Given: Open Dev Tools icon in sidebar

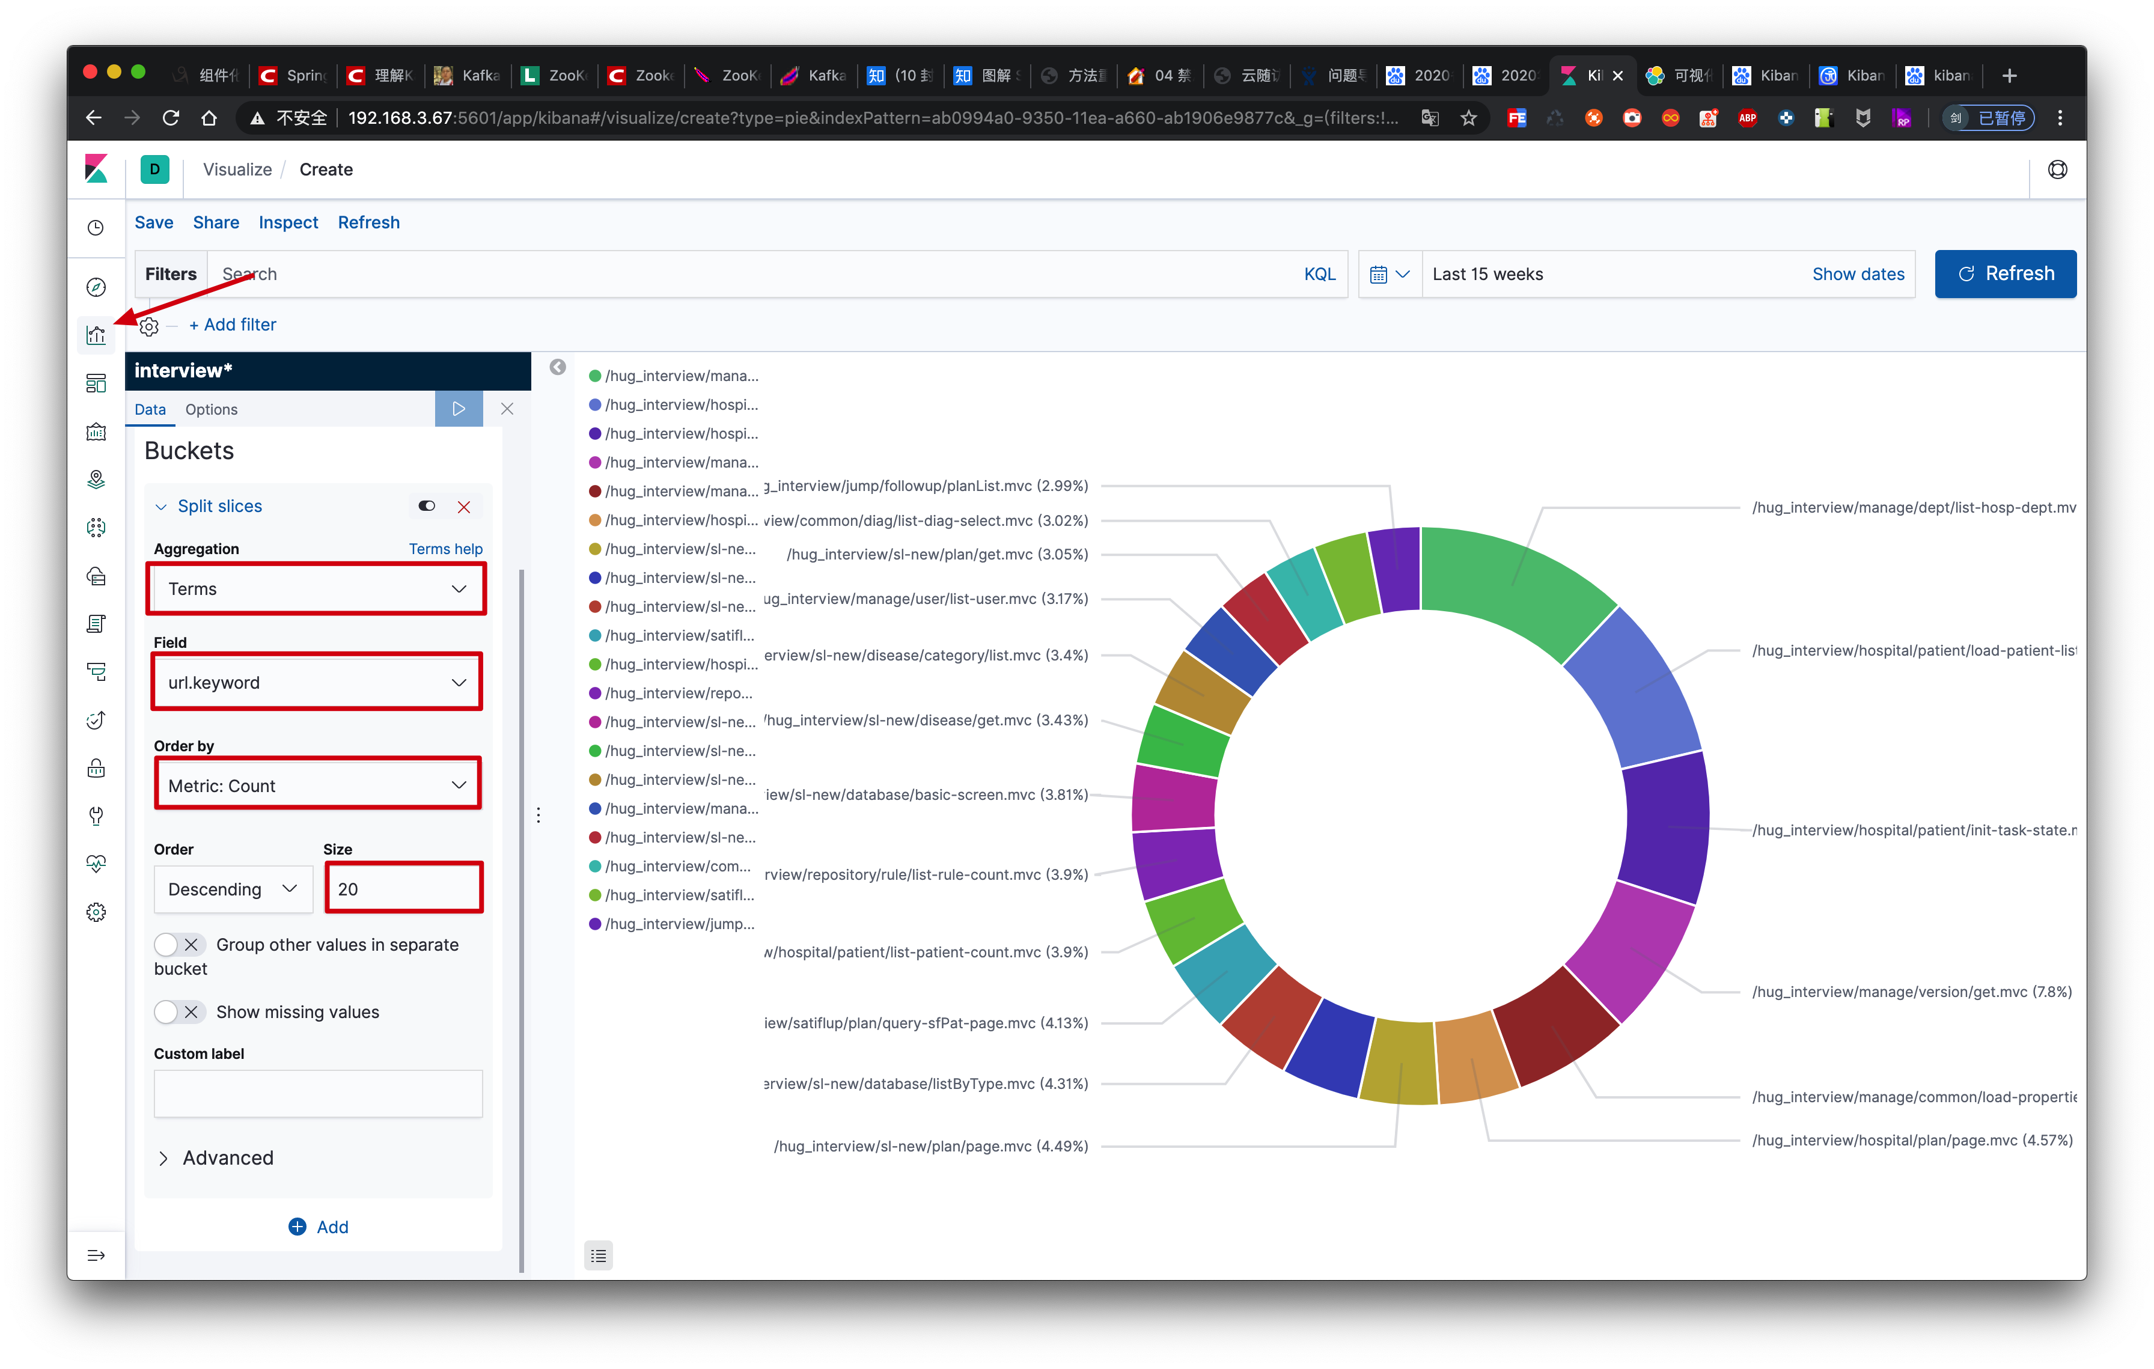Looking at the screenshot, I should 96,816.
